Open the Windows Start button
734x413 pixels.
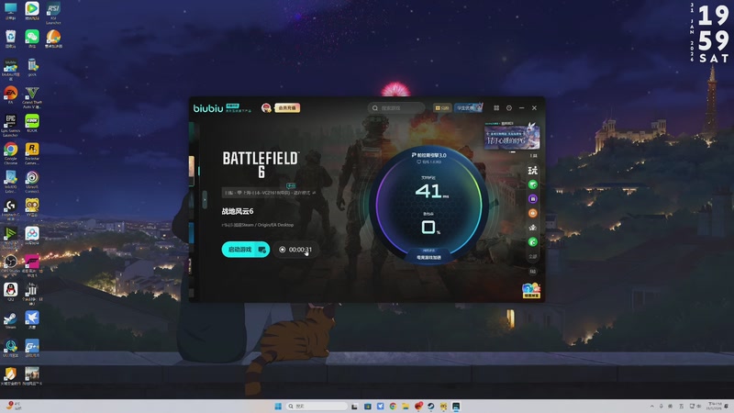point(278,406)
